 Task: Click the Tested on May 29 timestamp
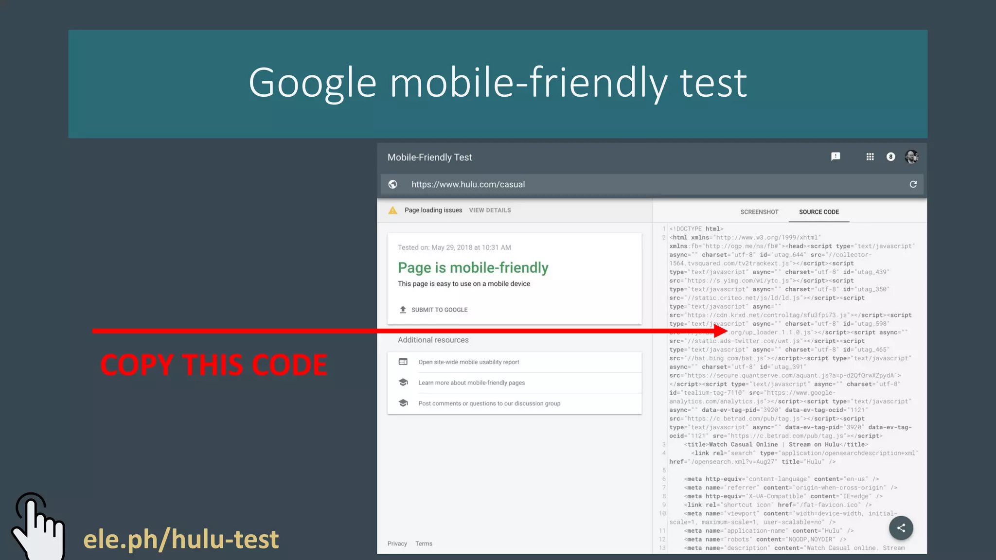click(454, 247)
